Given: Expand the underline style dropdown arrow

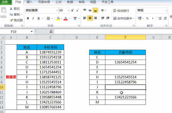Looking at the screenshot, I should (x=43, y=18).
